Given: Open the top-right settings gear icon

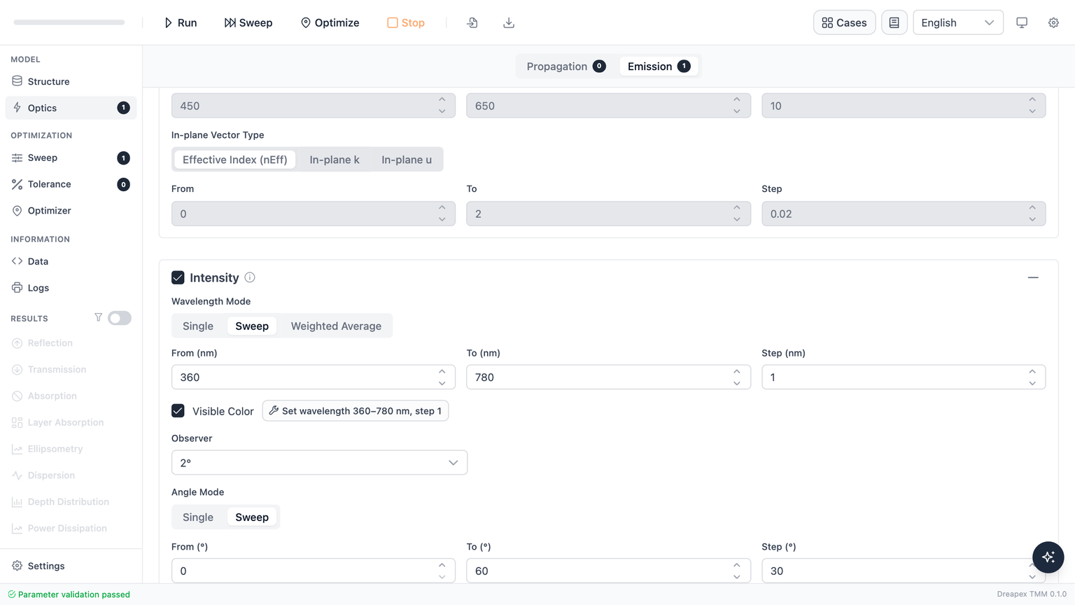Looking at the screenshot, I should click(1053, 22).
